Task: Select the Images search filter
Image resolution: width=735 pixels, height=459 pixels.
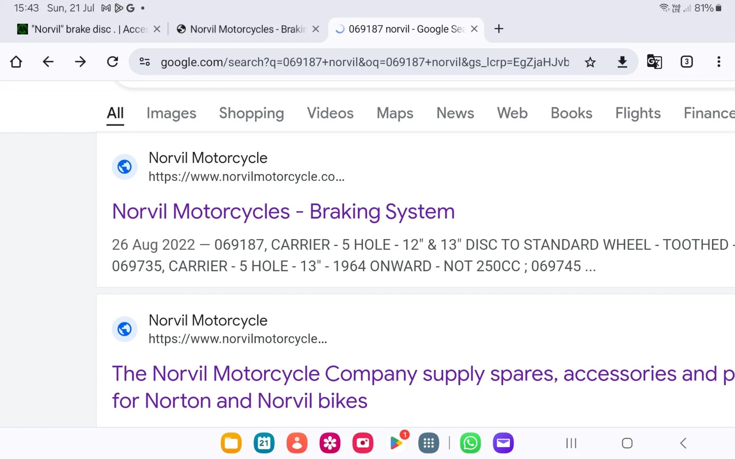Action: [171, 113]
